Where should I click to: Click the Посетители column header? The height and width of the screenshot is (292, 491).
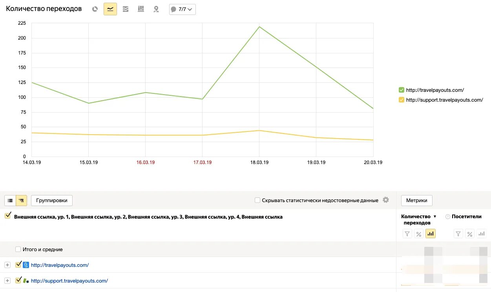coord(466,217)
